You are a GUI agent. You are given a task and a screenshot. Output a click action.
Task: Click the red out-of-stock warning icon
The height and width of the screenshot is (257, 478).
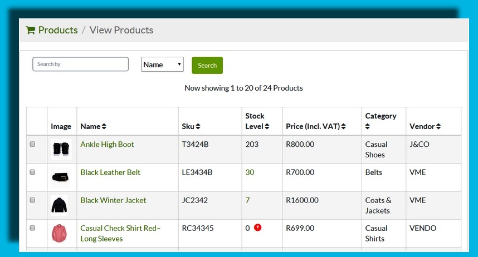coord(257,228)
